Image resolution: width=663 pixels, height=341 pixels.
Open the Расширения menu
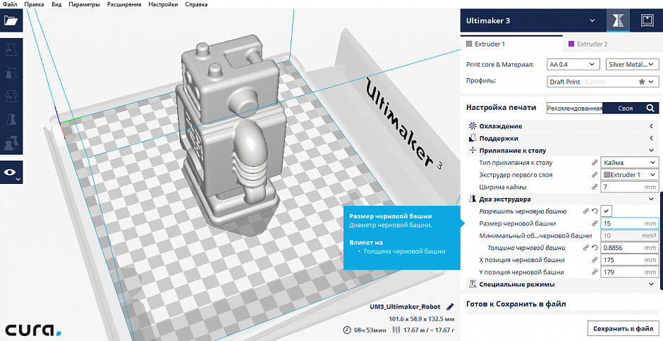(x=124, y=4)
